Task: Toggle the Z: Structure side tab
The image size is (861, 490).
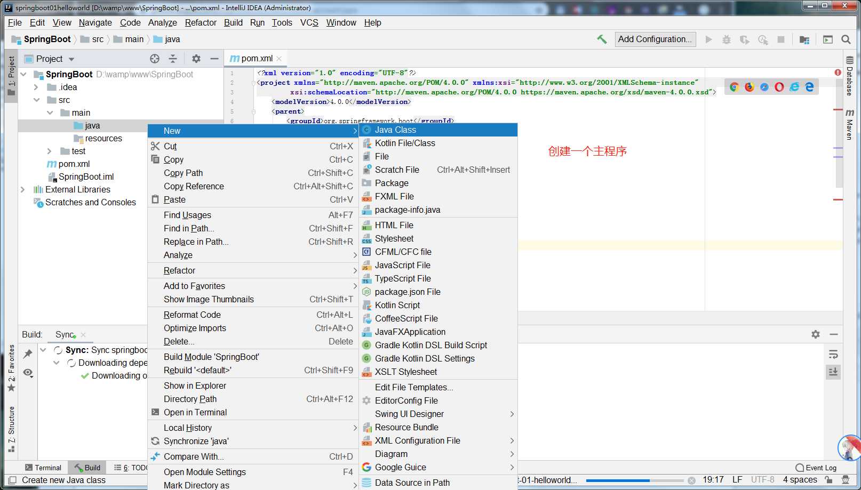Action: coord(11,429)
